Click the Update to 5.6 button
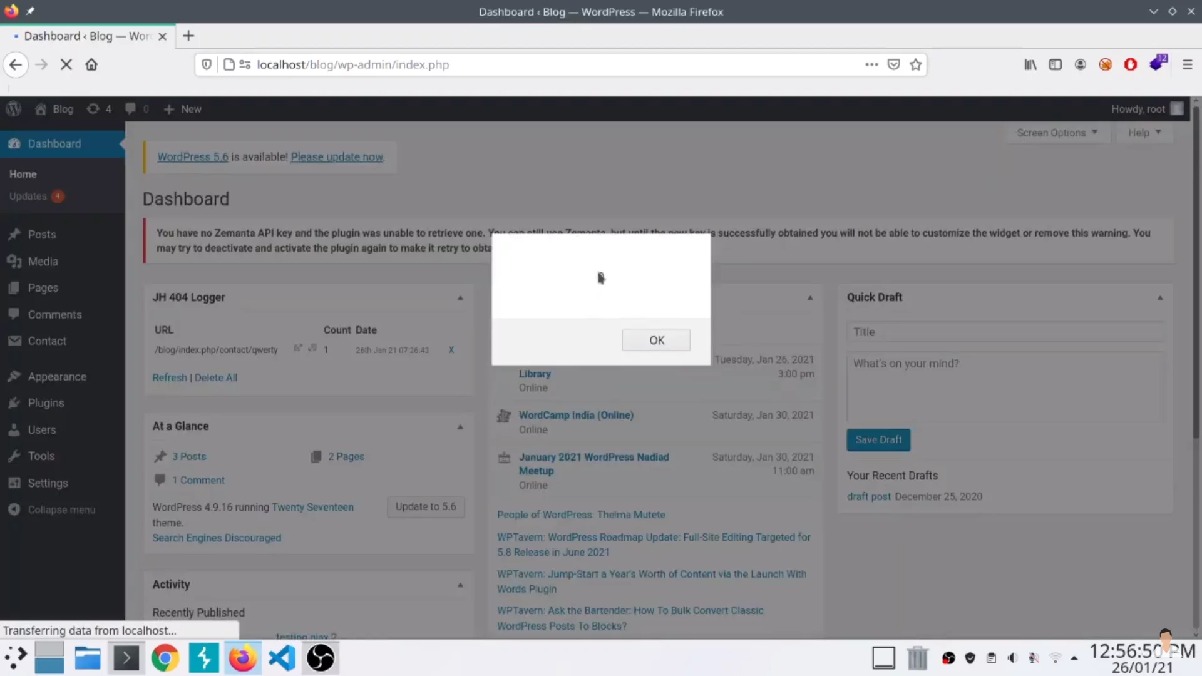This screenshot has height=676, width=1202. (426, 506)
